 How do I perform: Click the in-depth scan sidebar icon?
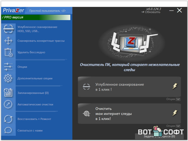click(x=8, y=29)
